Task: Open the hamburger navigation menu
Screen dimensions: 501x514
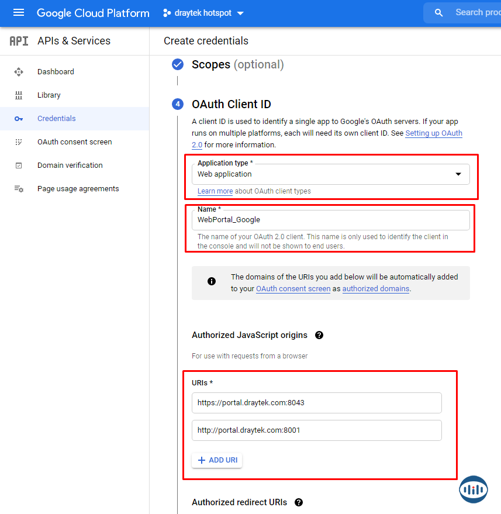Action: 19,13
